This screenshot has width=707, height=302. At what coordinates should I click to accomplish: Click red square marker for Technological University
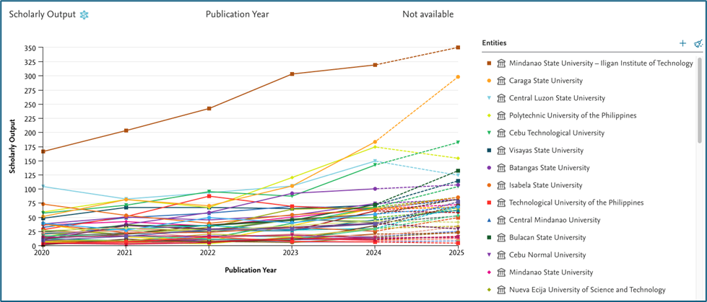(x=489, y=203)
